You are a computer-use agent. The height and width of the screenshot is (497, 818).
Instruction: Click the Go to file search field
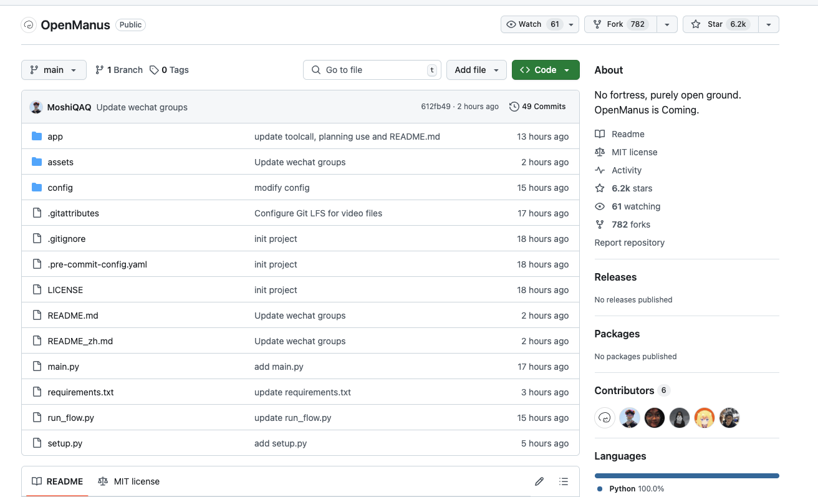(x=372, y=70)
